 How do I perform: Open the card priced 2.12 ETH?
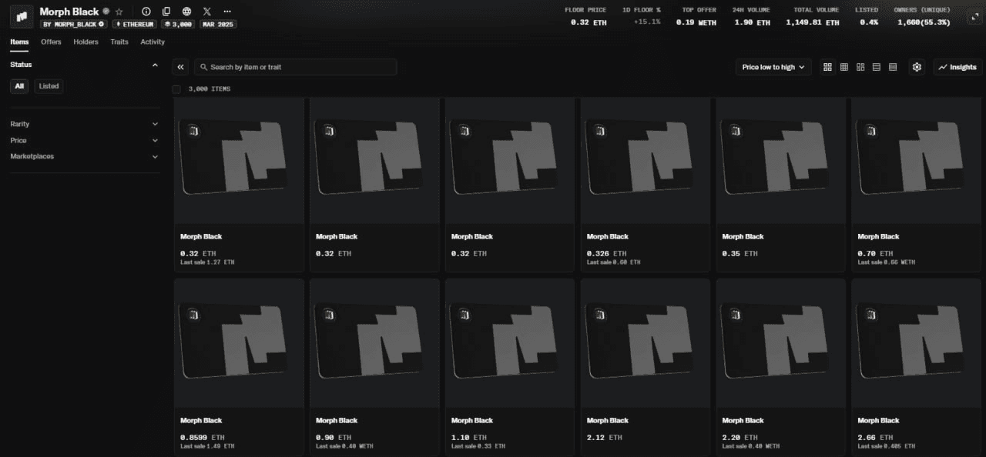(646, 367)
